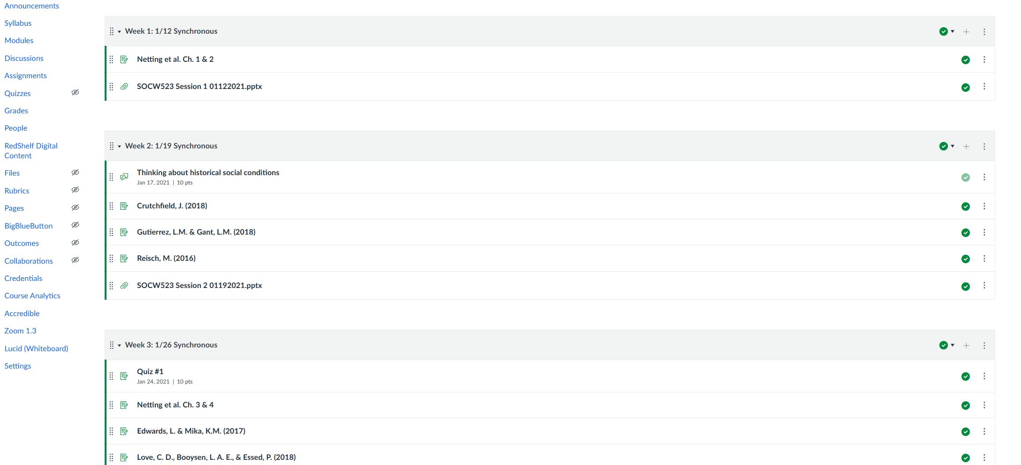Toggle published status of Netting Ch. 1 & 2
The height and width of the screenshot is (465, 1021).
965,60
